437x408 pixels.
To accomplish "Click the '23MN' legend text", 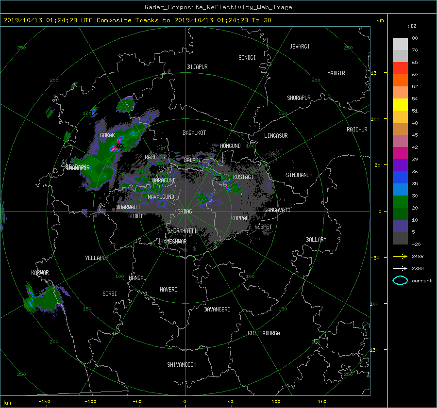I will (x=418, y=269).
